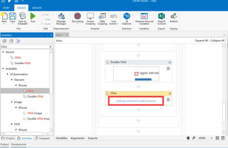This screenshot has height=148, width=228.
Task: Toggle the overview mini-map icon
Action: [223, 138]
